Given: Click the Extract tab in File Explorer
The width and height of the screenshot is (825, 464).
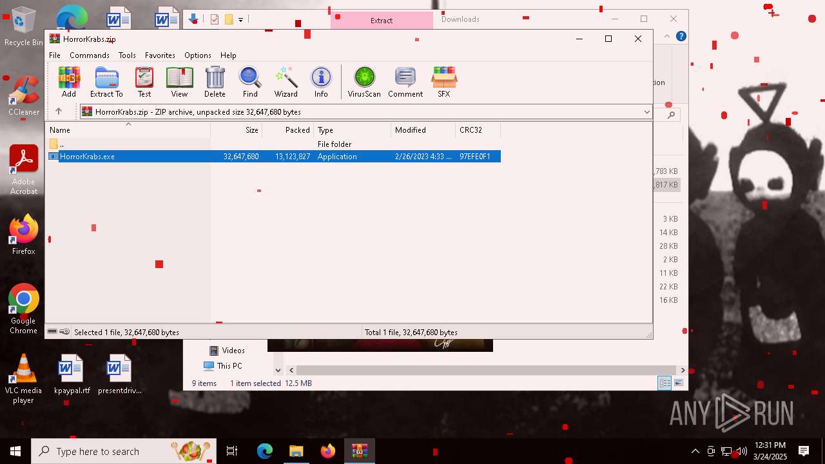Looking at the screenshot, I should (382, 21).
